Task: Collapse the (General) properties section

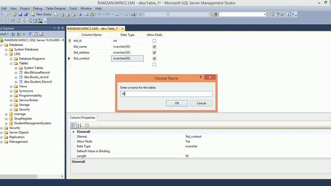Action: 73,132
